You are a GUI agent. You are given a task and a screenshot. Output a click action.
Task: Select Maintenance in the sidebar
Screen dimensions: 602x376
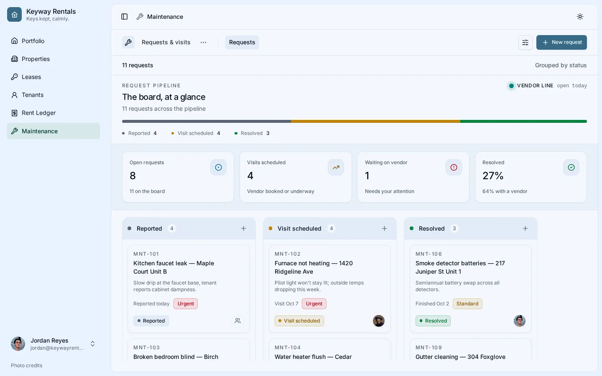pyautogui.click(x=54, y=131)
